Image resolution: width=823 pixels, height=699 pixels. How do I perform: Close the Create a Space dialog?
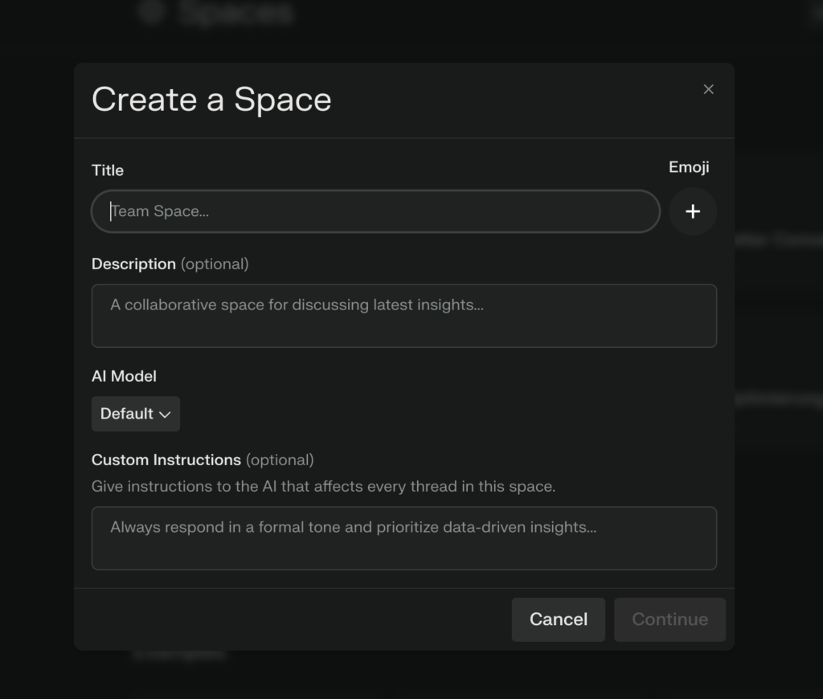coord(708,89)
